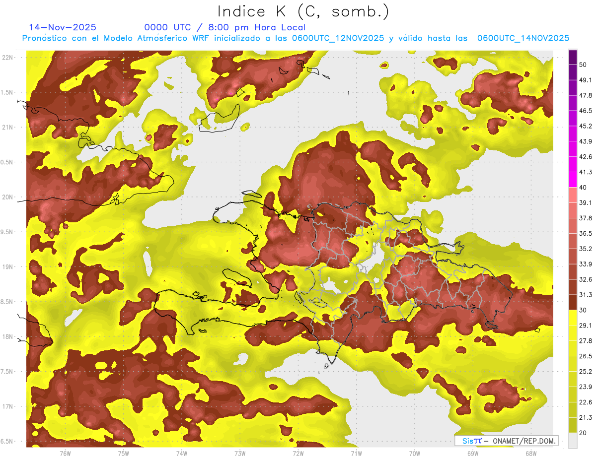Viewport: 596px width, 460px height.
Task: Click the '40' color bar label
Action: [x=583, y=188]
